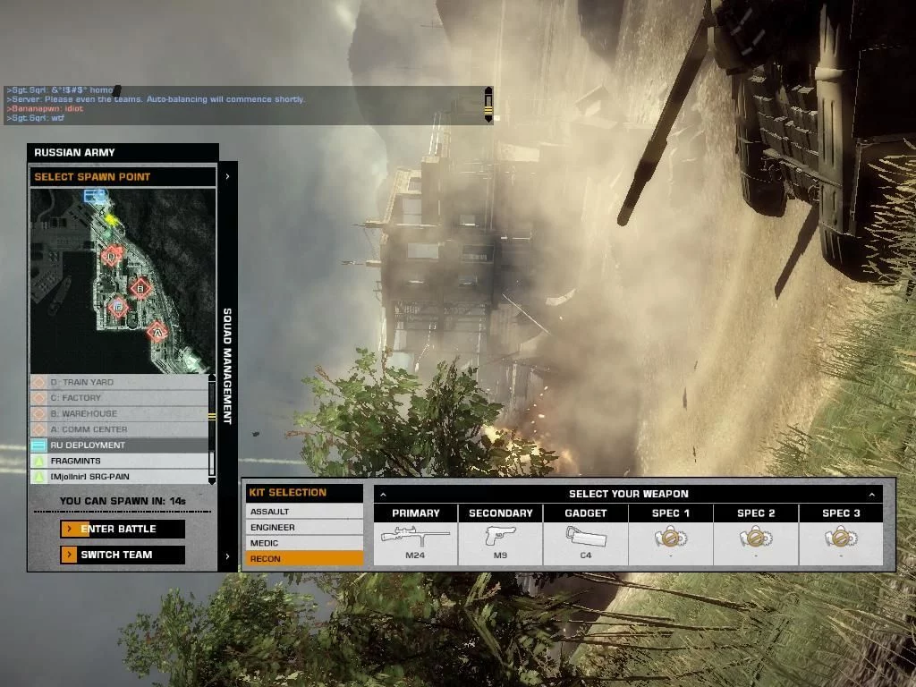Viewport: 916px width, 687px height.
Task: Click the Switch Team button
Action: pyautogui.click(x=123, y=555)
